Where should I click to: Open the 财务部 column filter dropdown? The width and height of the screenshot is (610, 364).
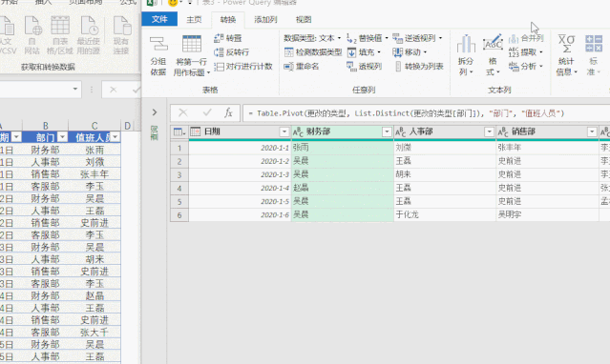[x=387, y=132]
